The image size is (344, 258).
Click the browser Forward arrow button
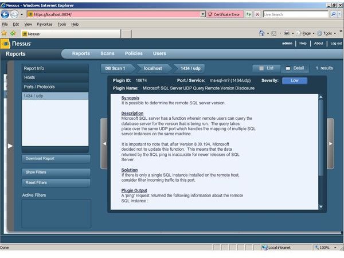pyautogui.click(x=14, y=14)
